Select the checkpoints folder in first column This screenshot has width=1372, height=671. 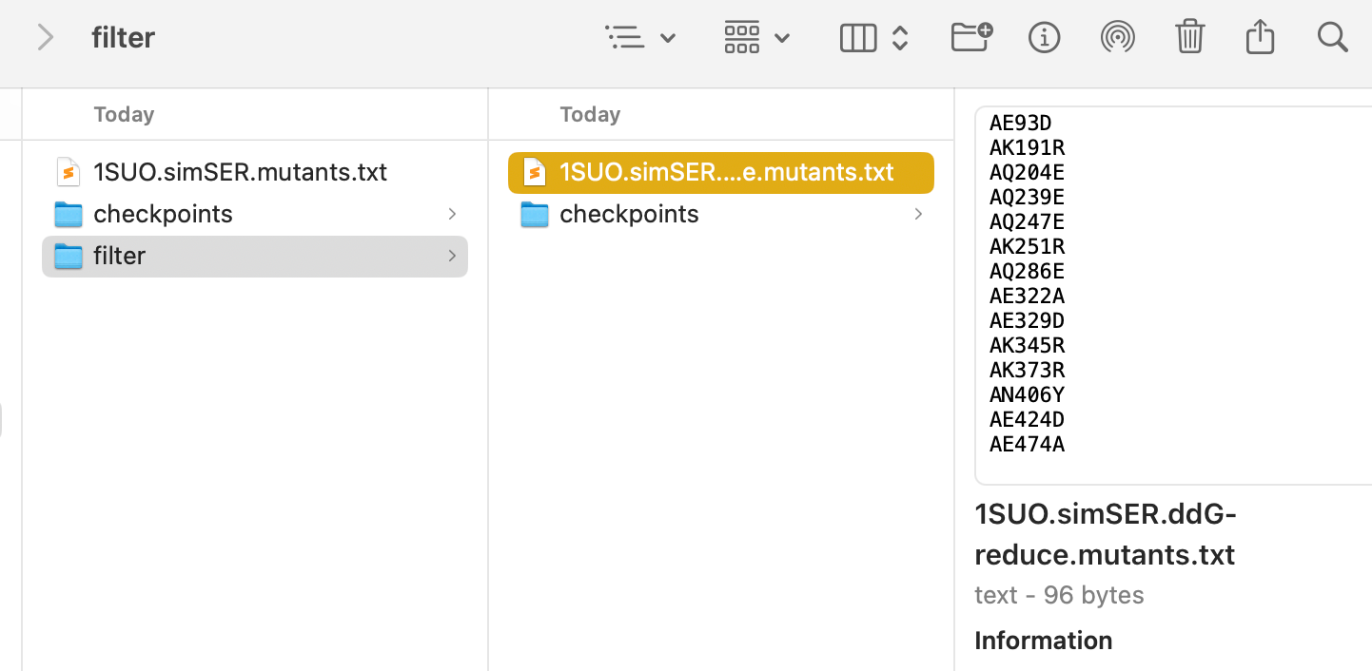click(x=255, y=214)
